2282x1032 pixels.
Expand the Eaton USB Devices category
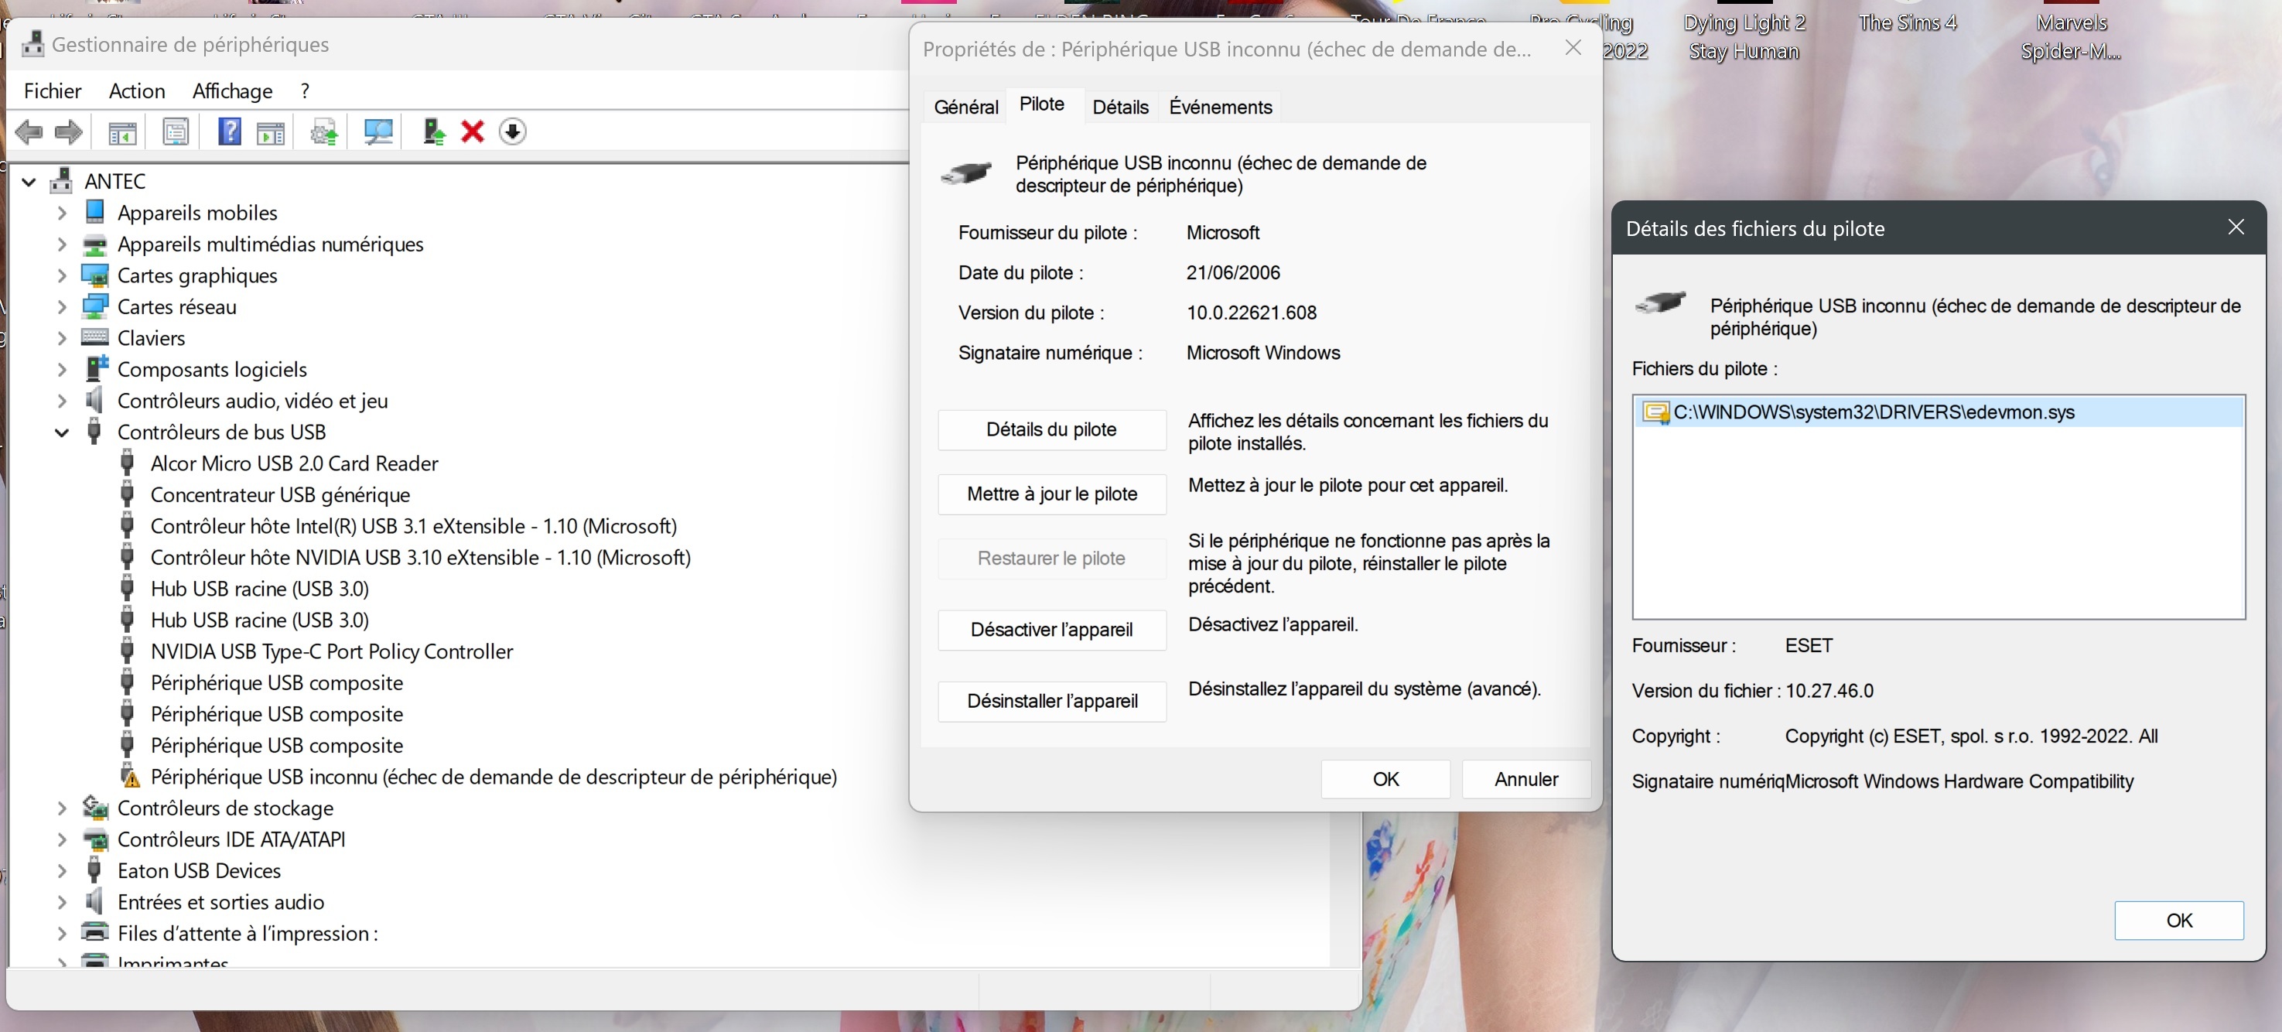(x=61, y=871)
